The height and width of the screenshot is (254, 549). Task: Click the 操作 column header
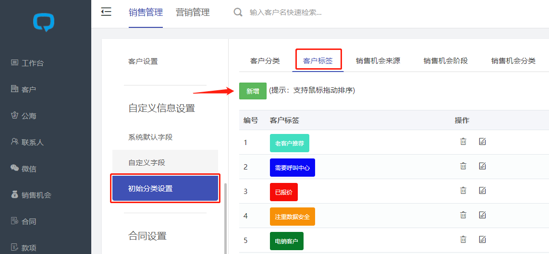(x=462, y=121)
